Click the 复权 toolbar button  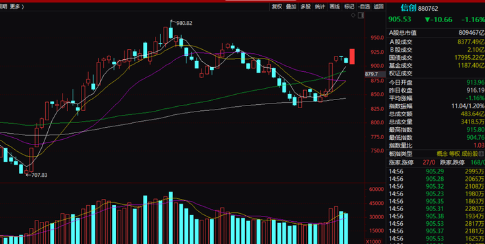tap(277, 7)
